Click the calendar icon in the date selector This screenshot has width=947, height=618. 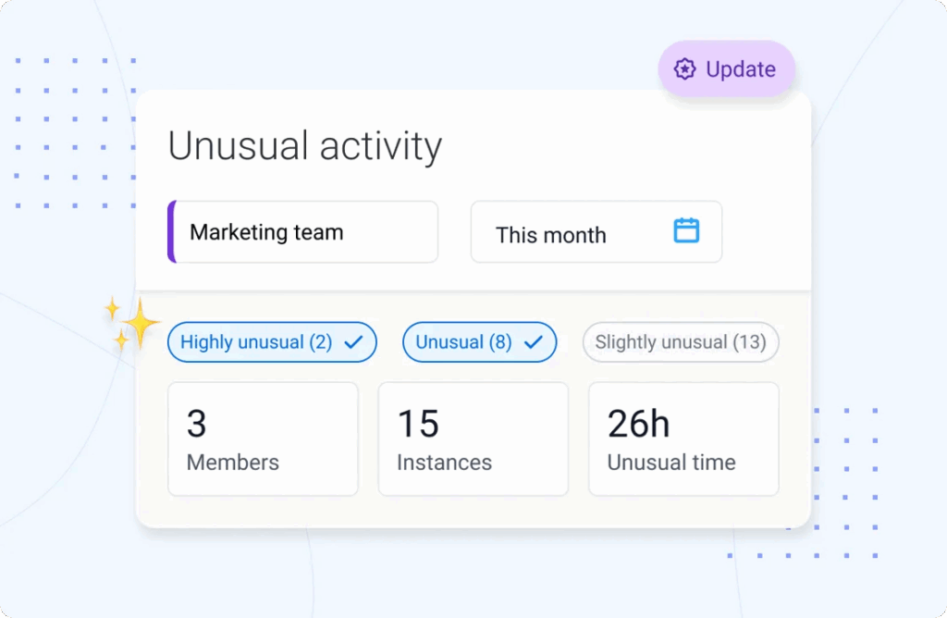685,232
